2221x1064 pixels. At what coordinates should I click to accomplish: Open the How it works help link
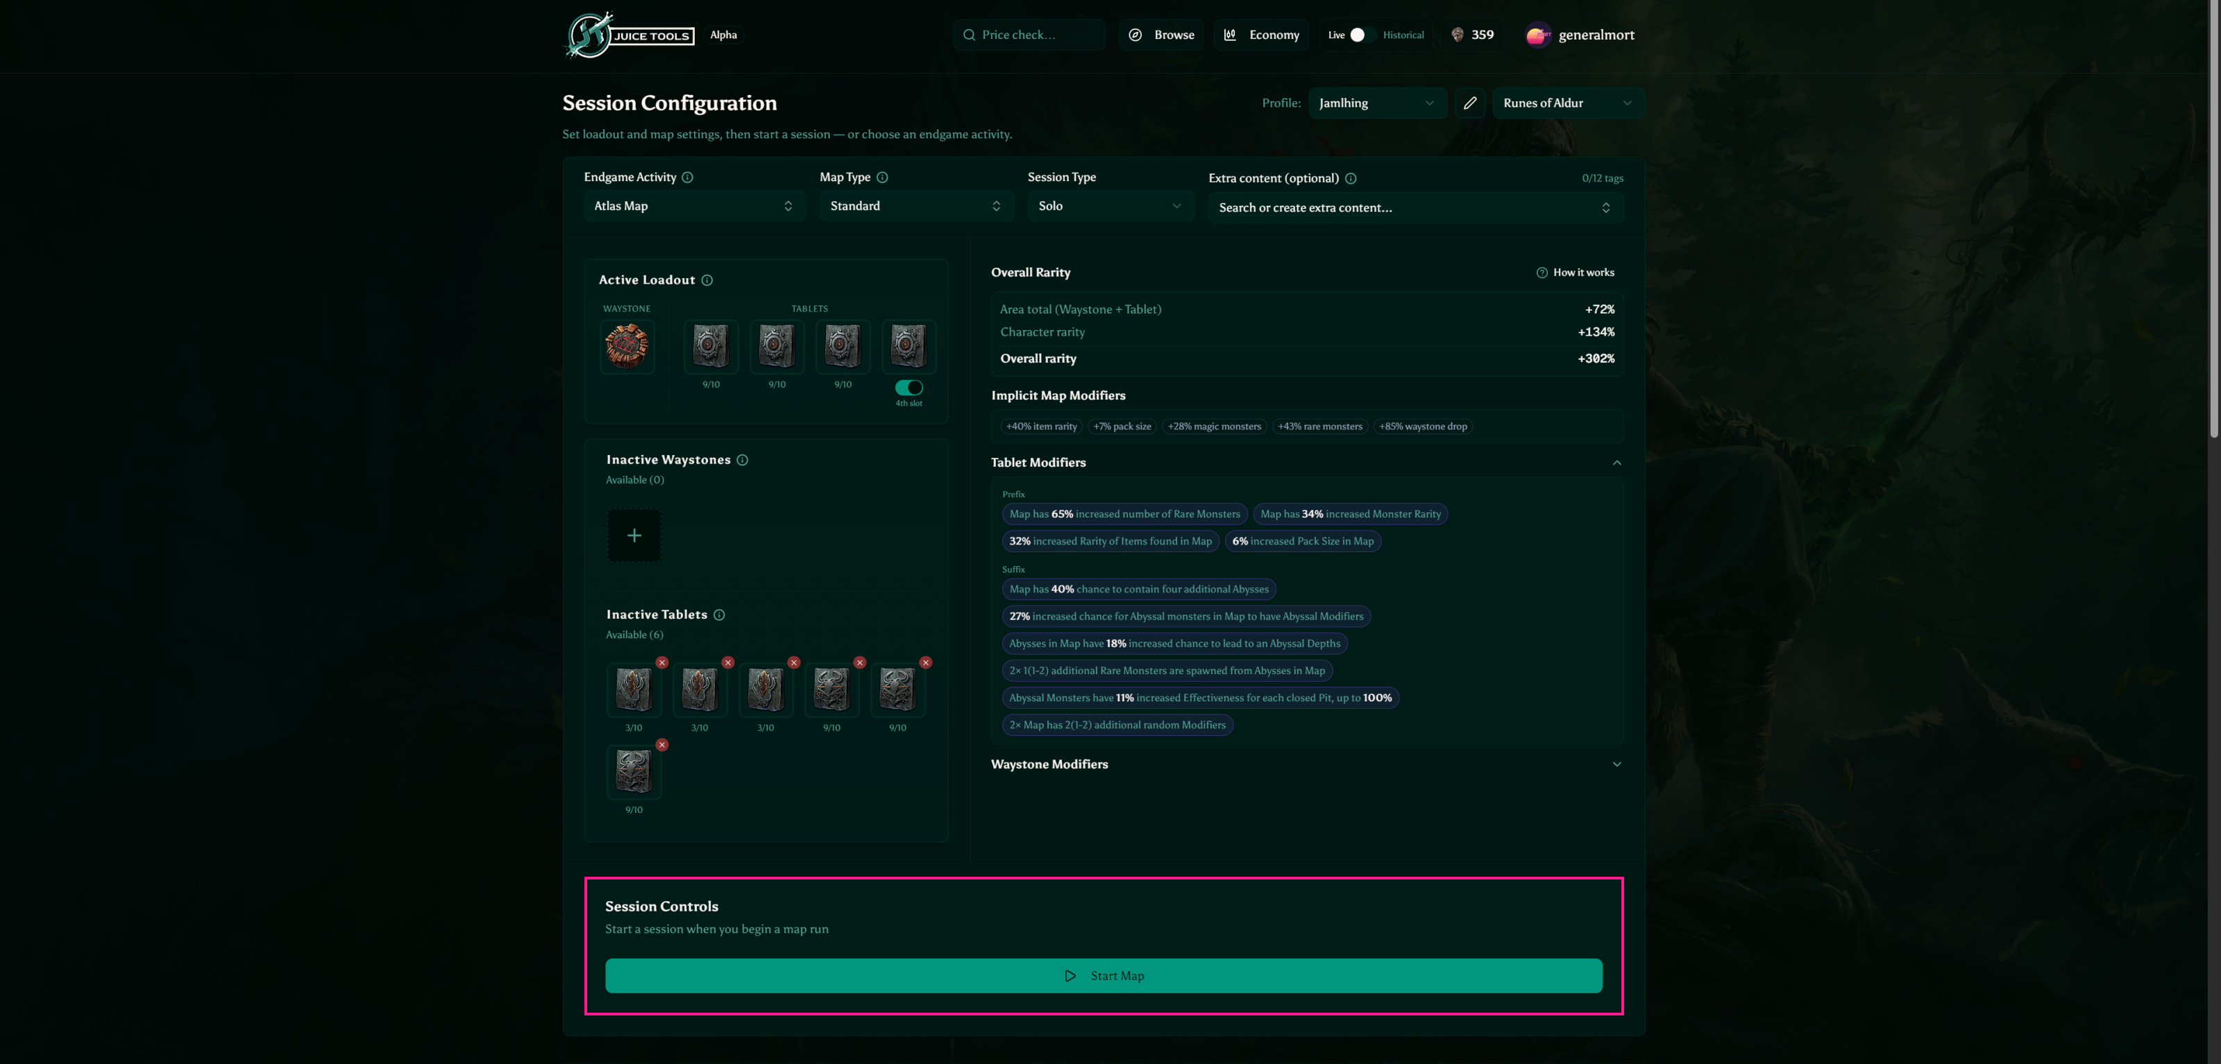pyautogui.click(x=1576, y=273)
